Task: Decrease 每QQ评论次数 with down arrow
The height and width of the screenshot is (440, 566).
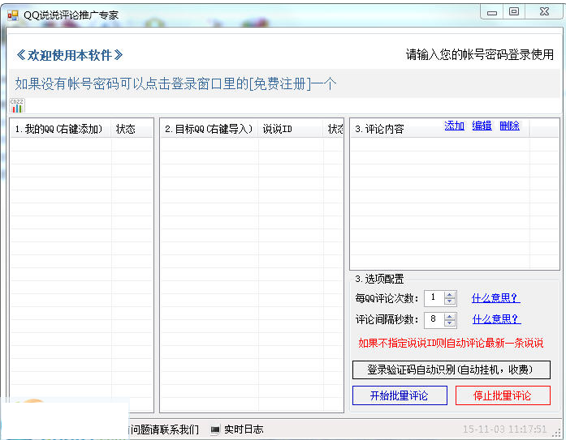Action: point(450,302)
